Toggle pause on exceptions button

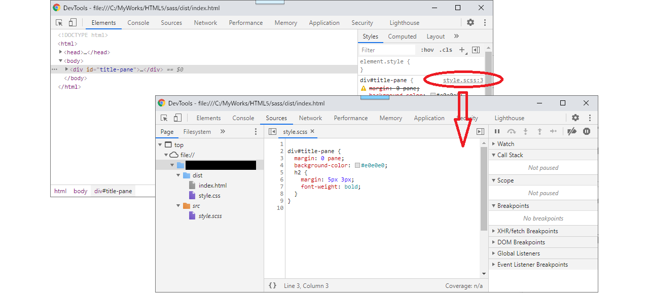[x=587, y=131]
